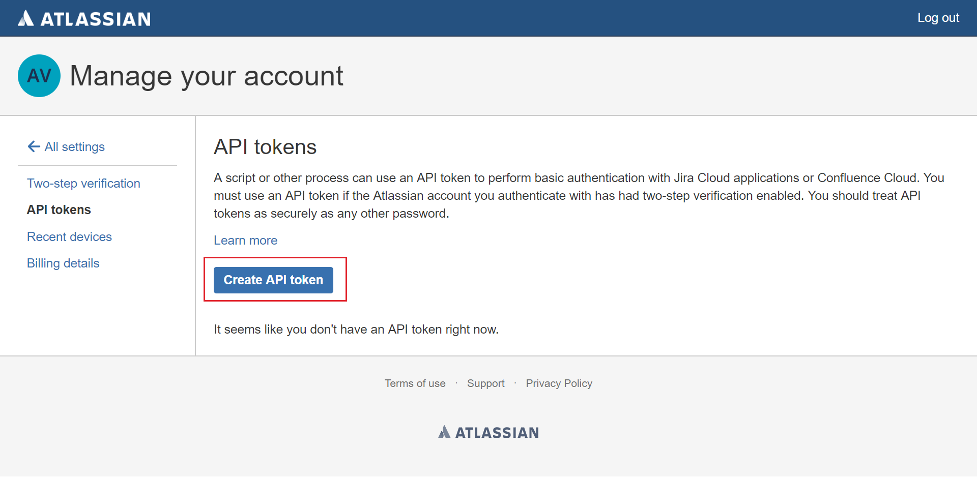Click the no API token message text

356,329
